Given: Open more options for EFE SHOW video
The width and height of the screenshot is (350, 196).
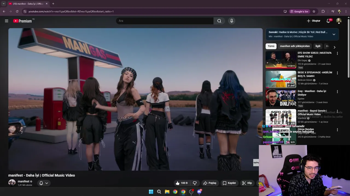Looking at the screenshot, I should point(337,54).
